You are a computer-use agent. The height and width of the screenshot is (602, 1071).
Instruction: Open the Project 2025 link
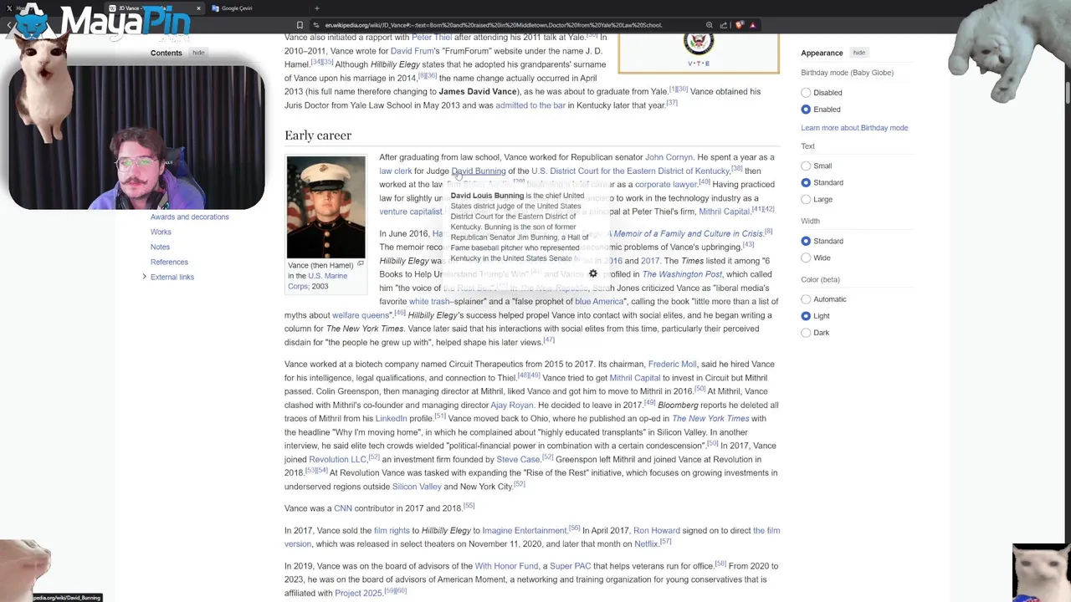point(358,594)
